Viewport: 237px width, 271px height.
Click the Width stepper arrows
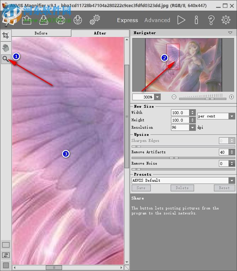pyautogui.click(x=192, y=113)
